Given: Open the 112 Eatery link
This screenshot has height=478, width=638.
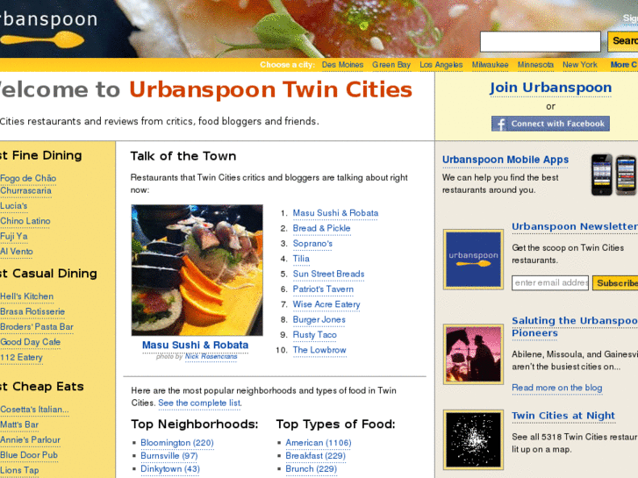Looking at the screenshot, I should 21,357.
